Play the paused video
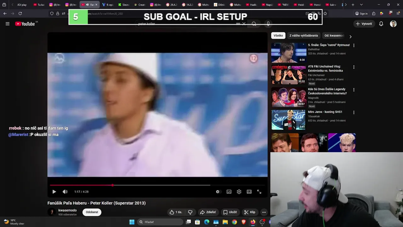This screenshot has height=227, width=403. (x=54, y=192)
